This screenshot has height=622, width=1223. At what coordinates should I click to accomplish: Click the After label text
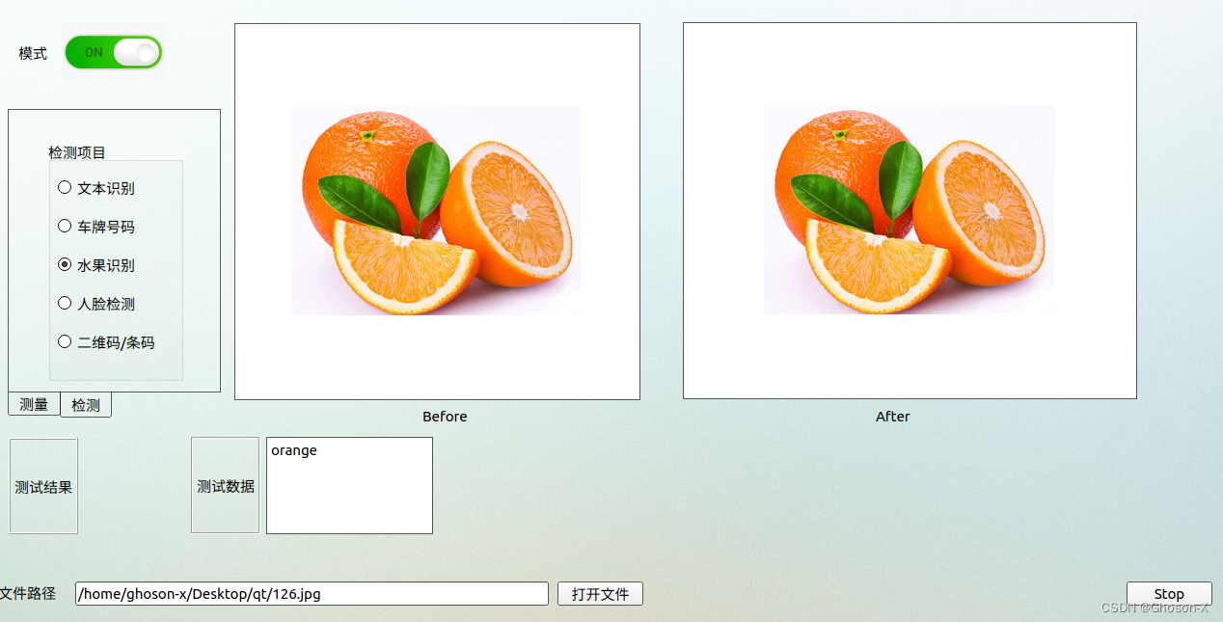click(893, 417)
